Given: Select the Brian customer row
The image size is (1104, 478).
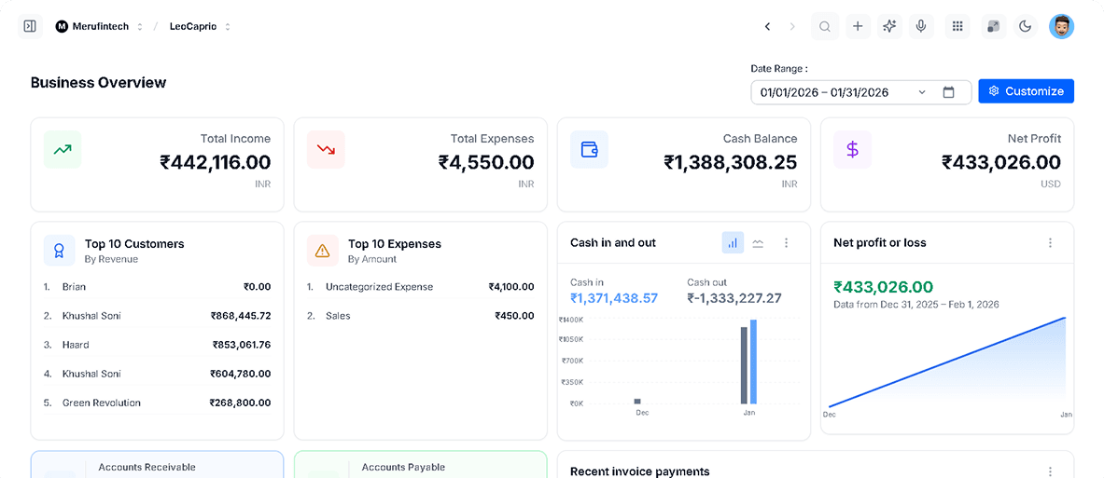Looking at the screenshot, I should [x=157, y=287].
